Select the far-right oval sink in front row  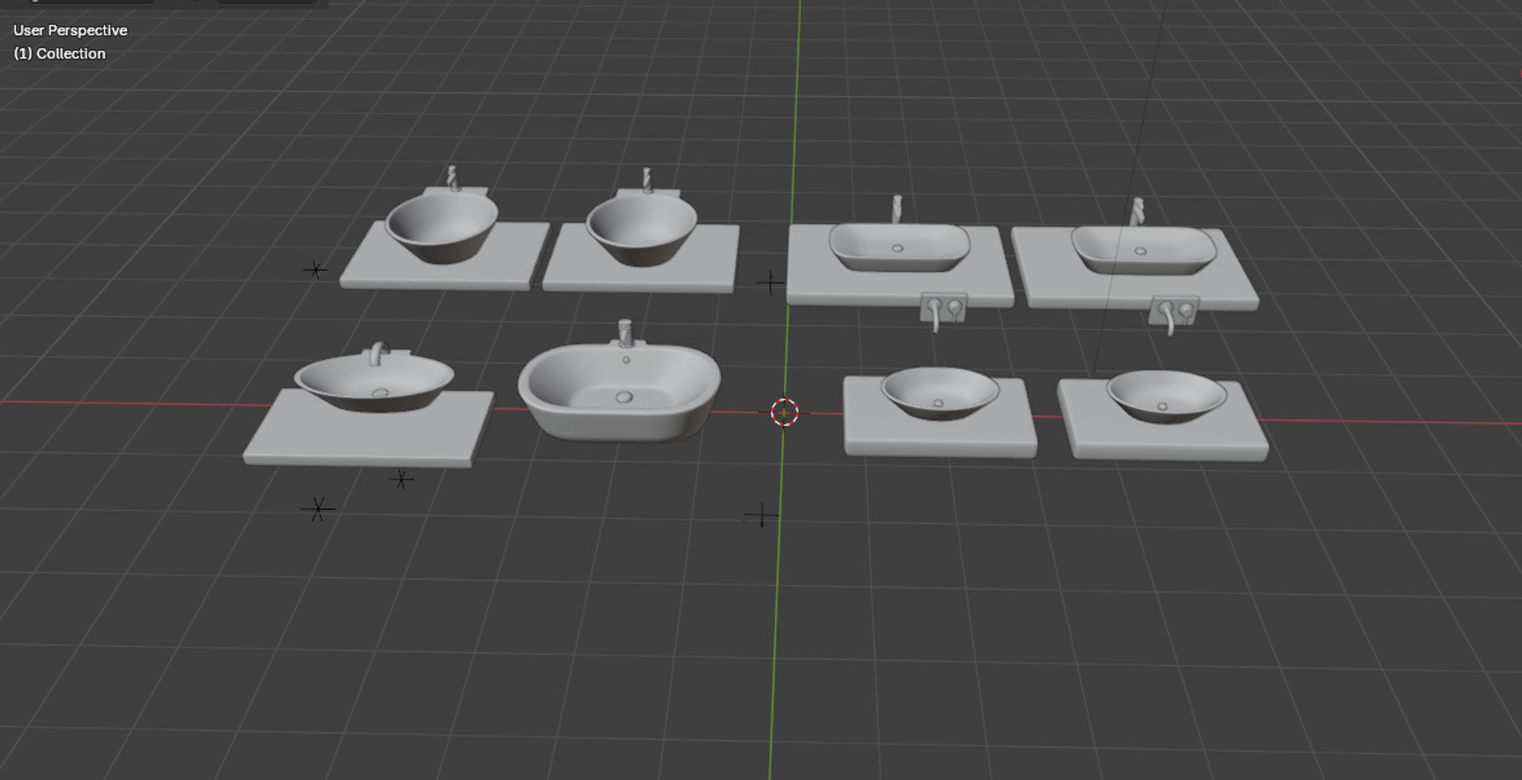(1166, 396)
